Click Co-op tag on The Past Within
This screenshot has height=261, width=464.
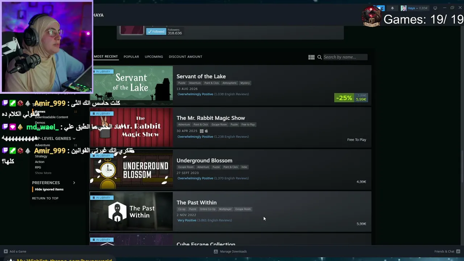pos(182,209)
